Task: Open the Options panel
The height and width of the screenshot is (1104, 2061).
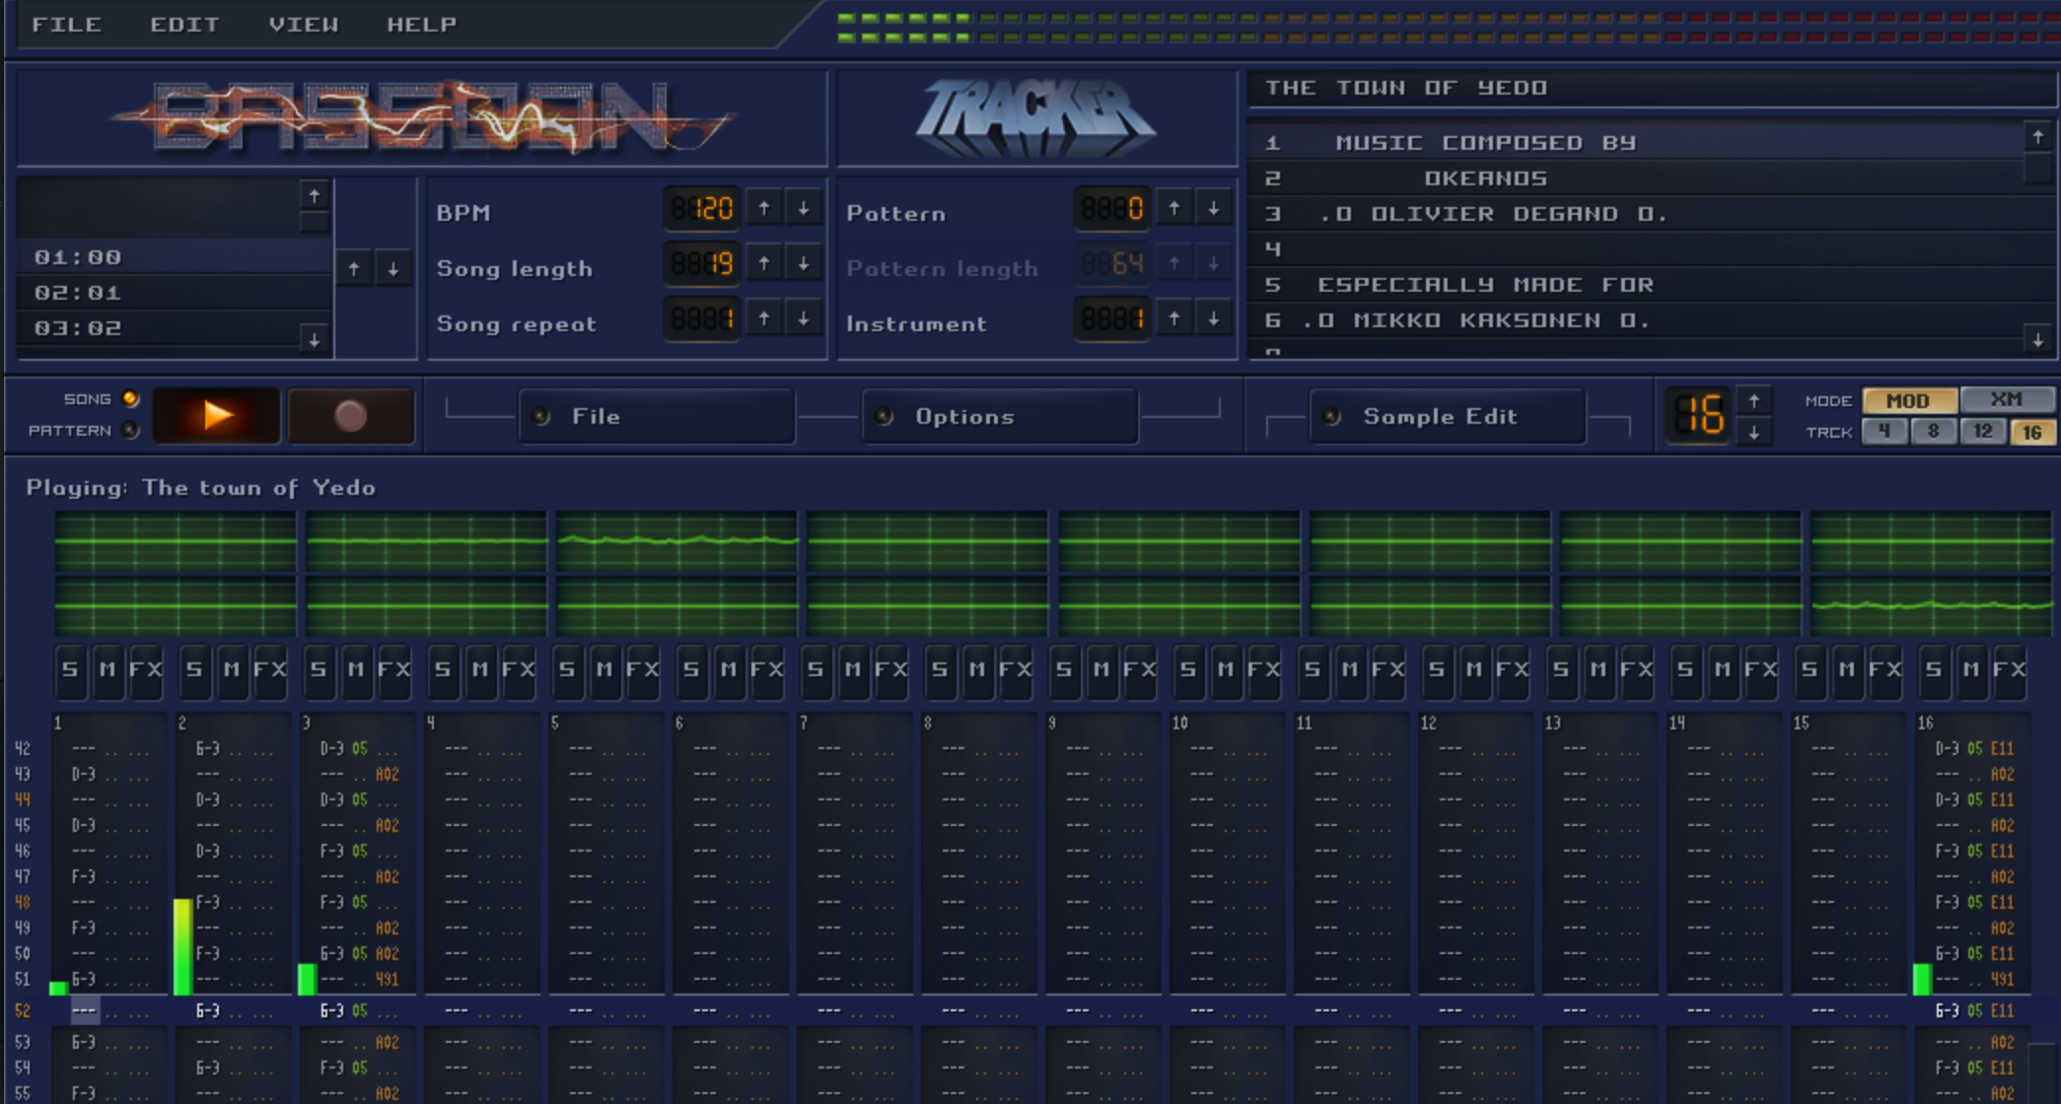Action: click(999, 416)
